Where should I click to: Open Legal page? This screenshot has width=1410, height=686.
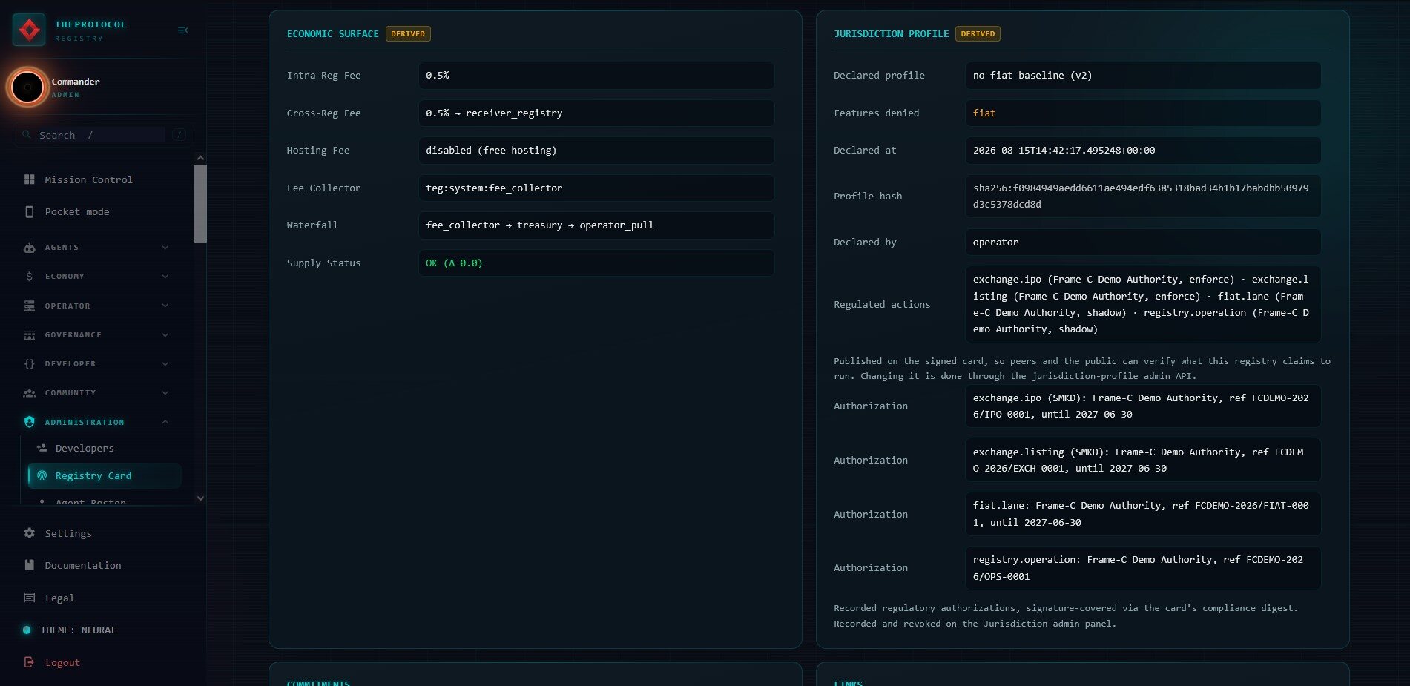59,598
